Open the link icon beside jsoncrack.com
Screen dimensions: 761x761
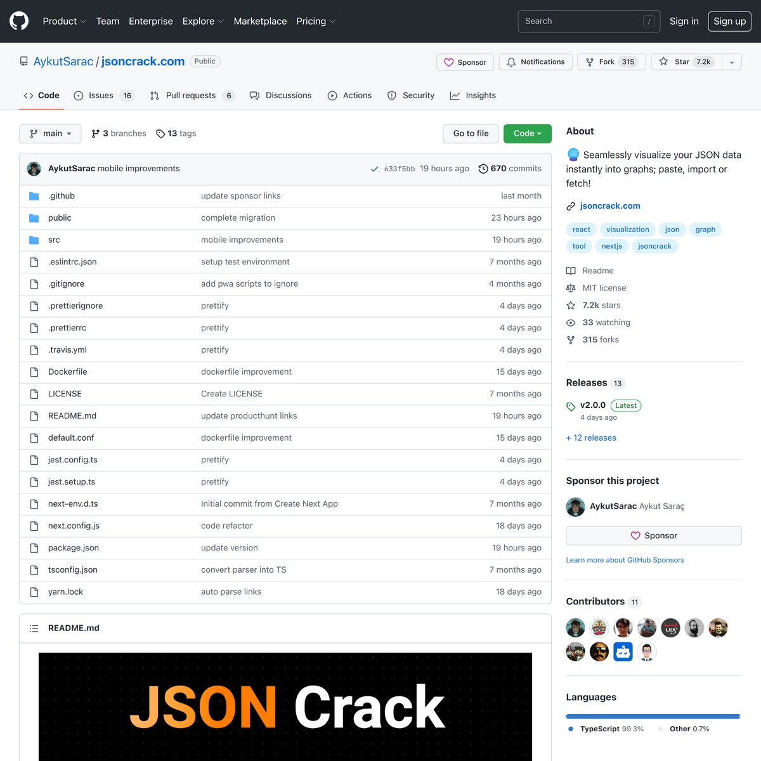point(571,206)
